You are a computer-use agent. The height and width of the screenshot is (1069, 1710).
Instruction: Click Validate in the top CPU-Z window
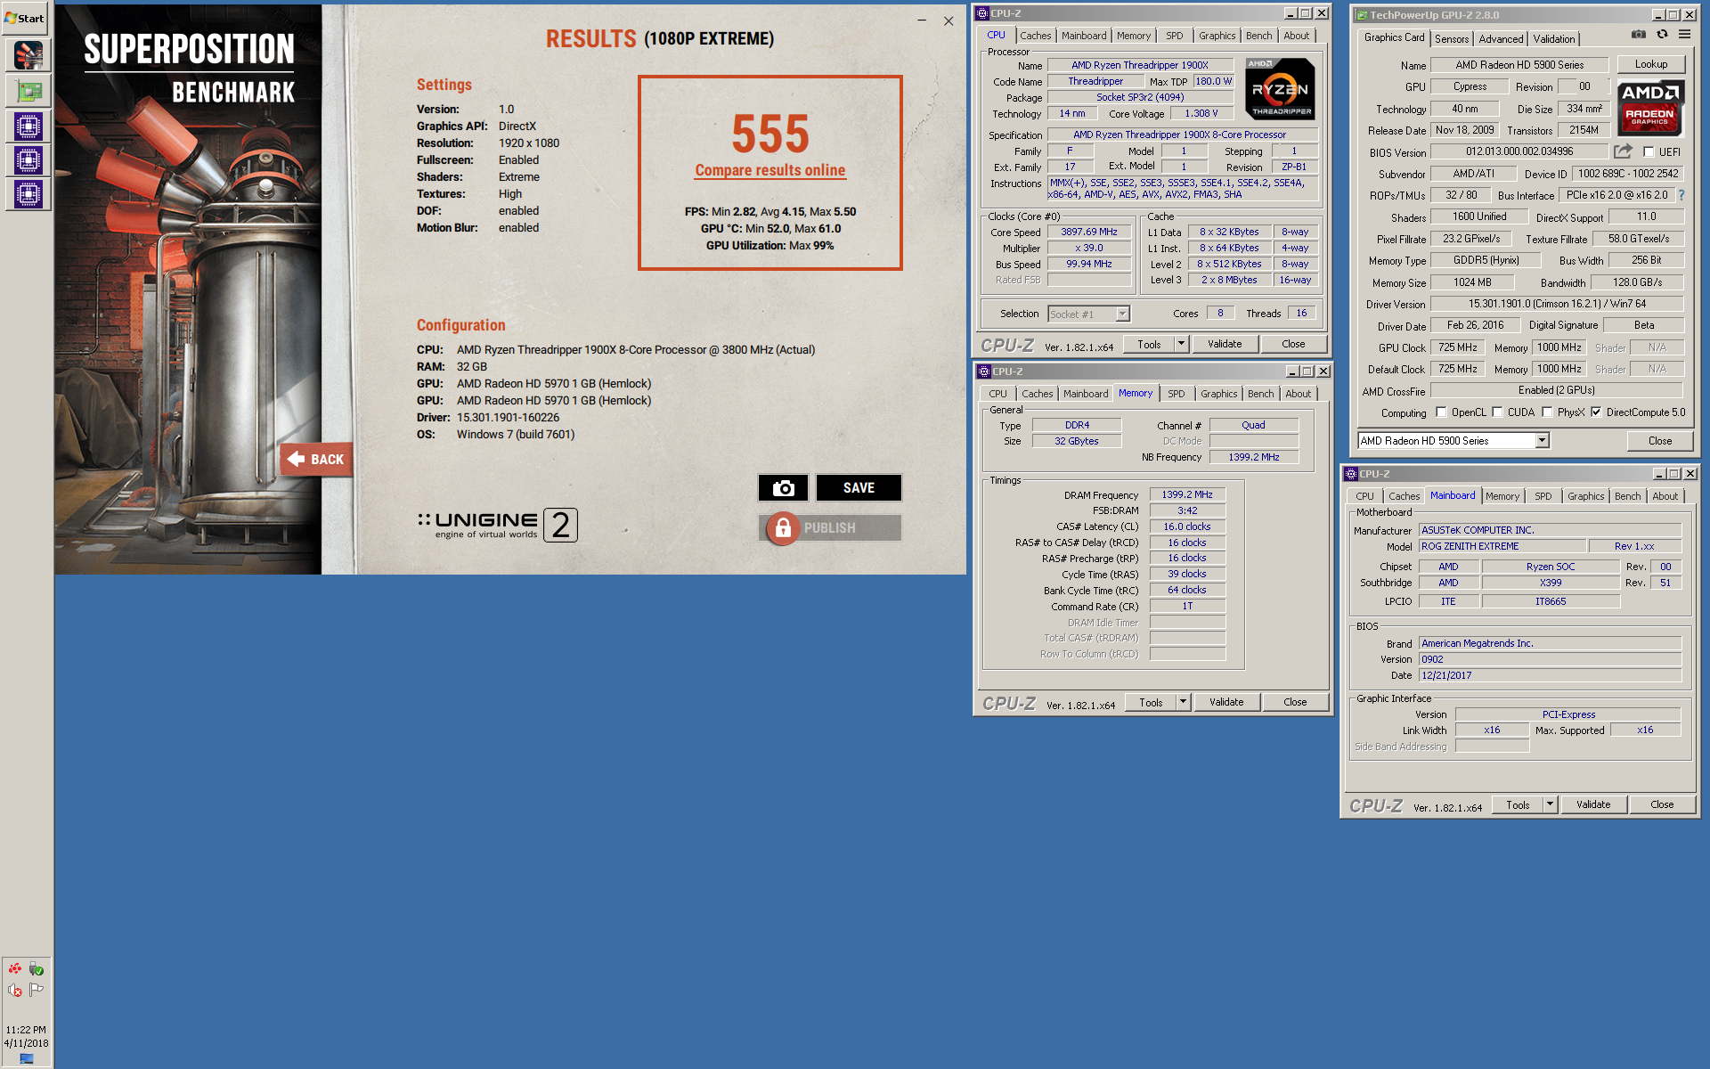point(1225,344)
